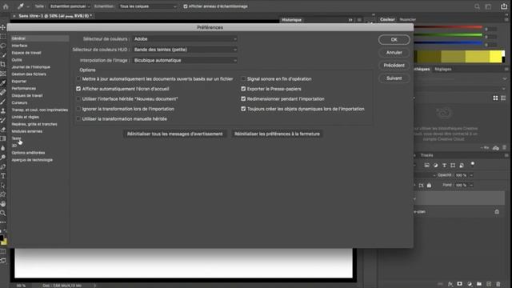
Task: Open the Search magnifier icon top right
Action: 477,6
